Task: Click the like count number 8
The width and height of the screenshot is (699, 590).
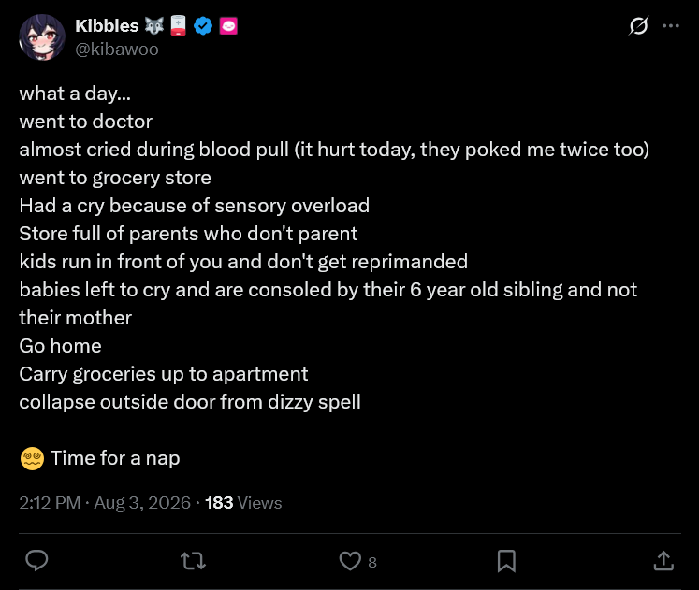Action: click(372, 562)
